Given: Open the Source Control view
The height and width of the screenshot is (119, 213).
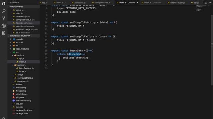Looking at the screenshot, I should 4,18.
